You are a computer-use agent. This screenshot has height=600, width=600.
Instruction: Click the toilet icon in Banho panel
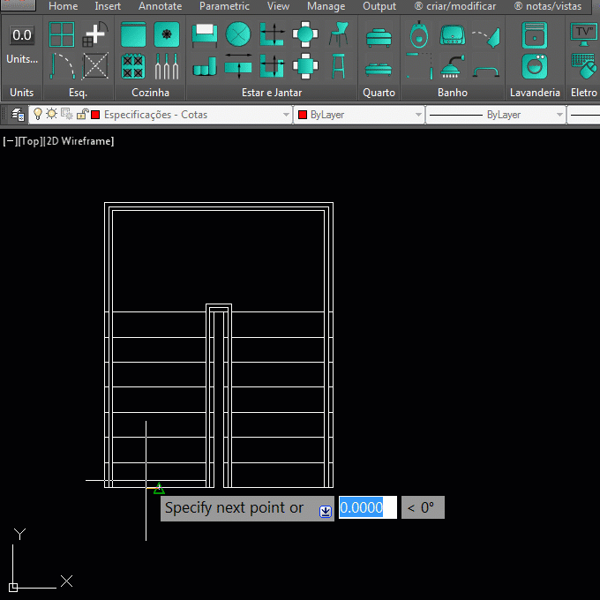tap(419, 35)
